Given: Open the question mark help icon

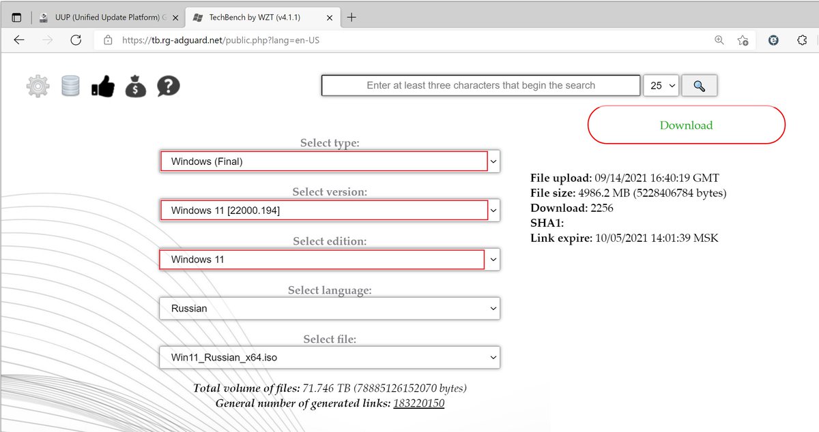Looking at the screenshot, I should click(168, 86).
